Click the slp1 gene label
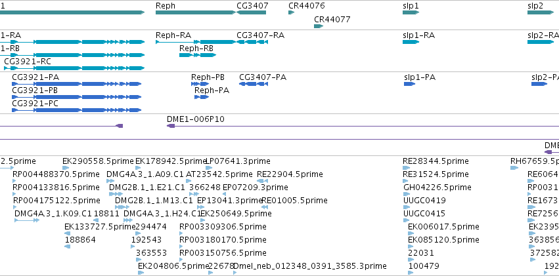The width and height of the screenshot is (559, 276). (411, 6)
